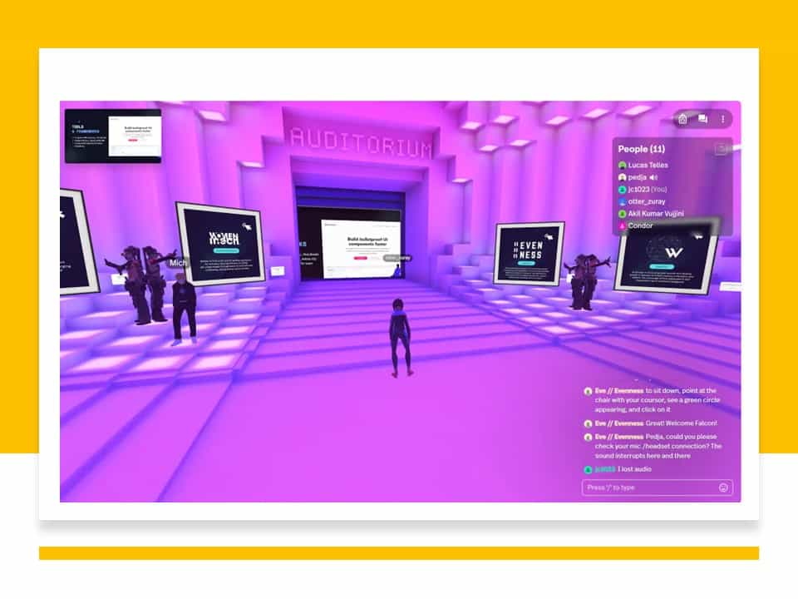Click the emoji icon in the chat input
The width and height of the screenshot is (798, 599).
[722, 488]
